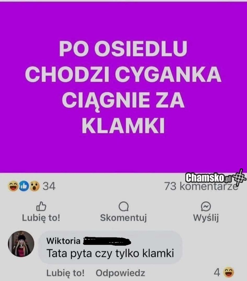This screenshot has width=247, height=281.
Task: Open Wiktoria's profile picture
Action: point(21,244)
